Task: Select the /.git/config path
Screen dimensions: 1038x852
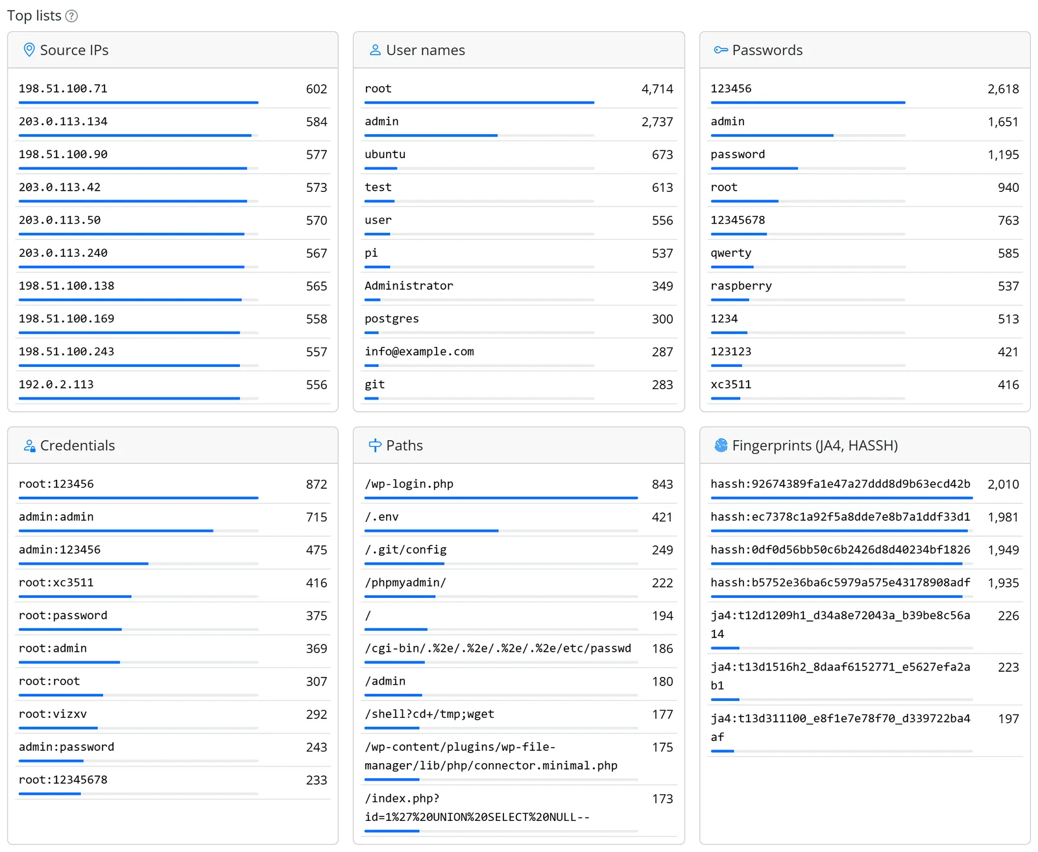Action: pos(405,550)
